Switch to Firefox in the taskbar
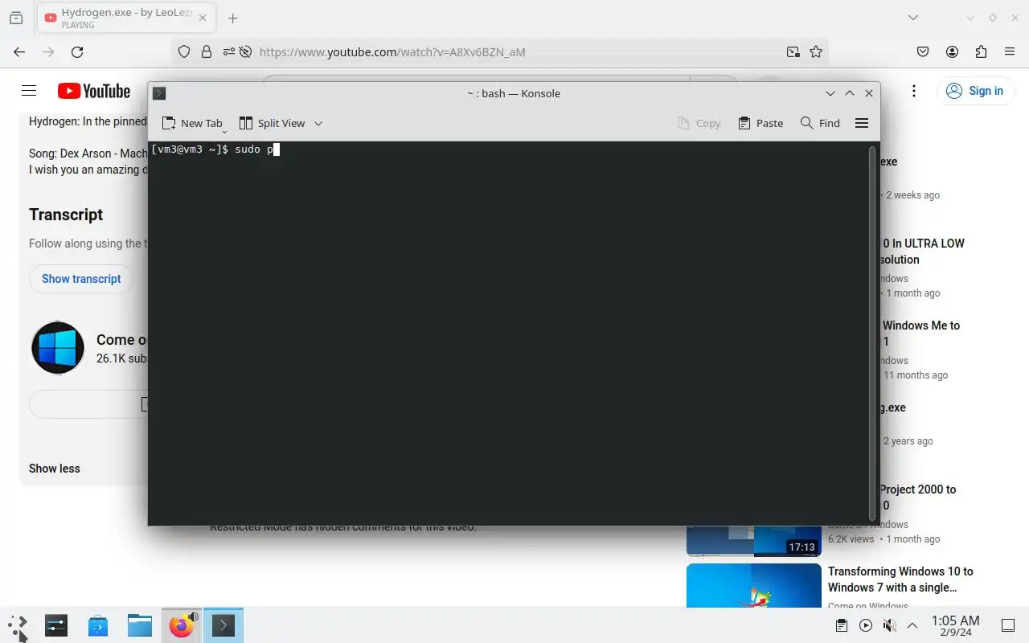 [x=182, y=625]
